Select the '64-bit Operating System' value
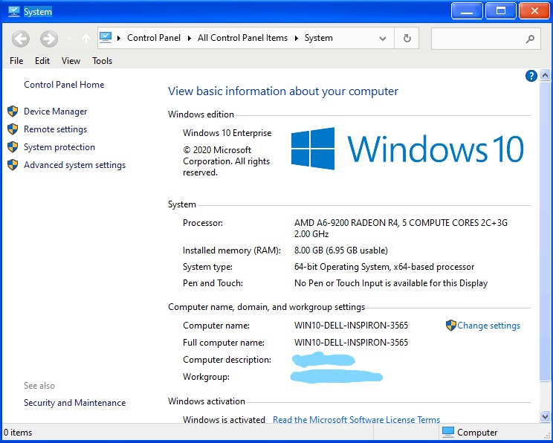 coord(384,267)
